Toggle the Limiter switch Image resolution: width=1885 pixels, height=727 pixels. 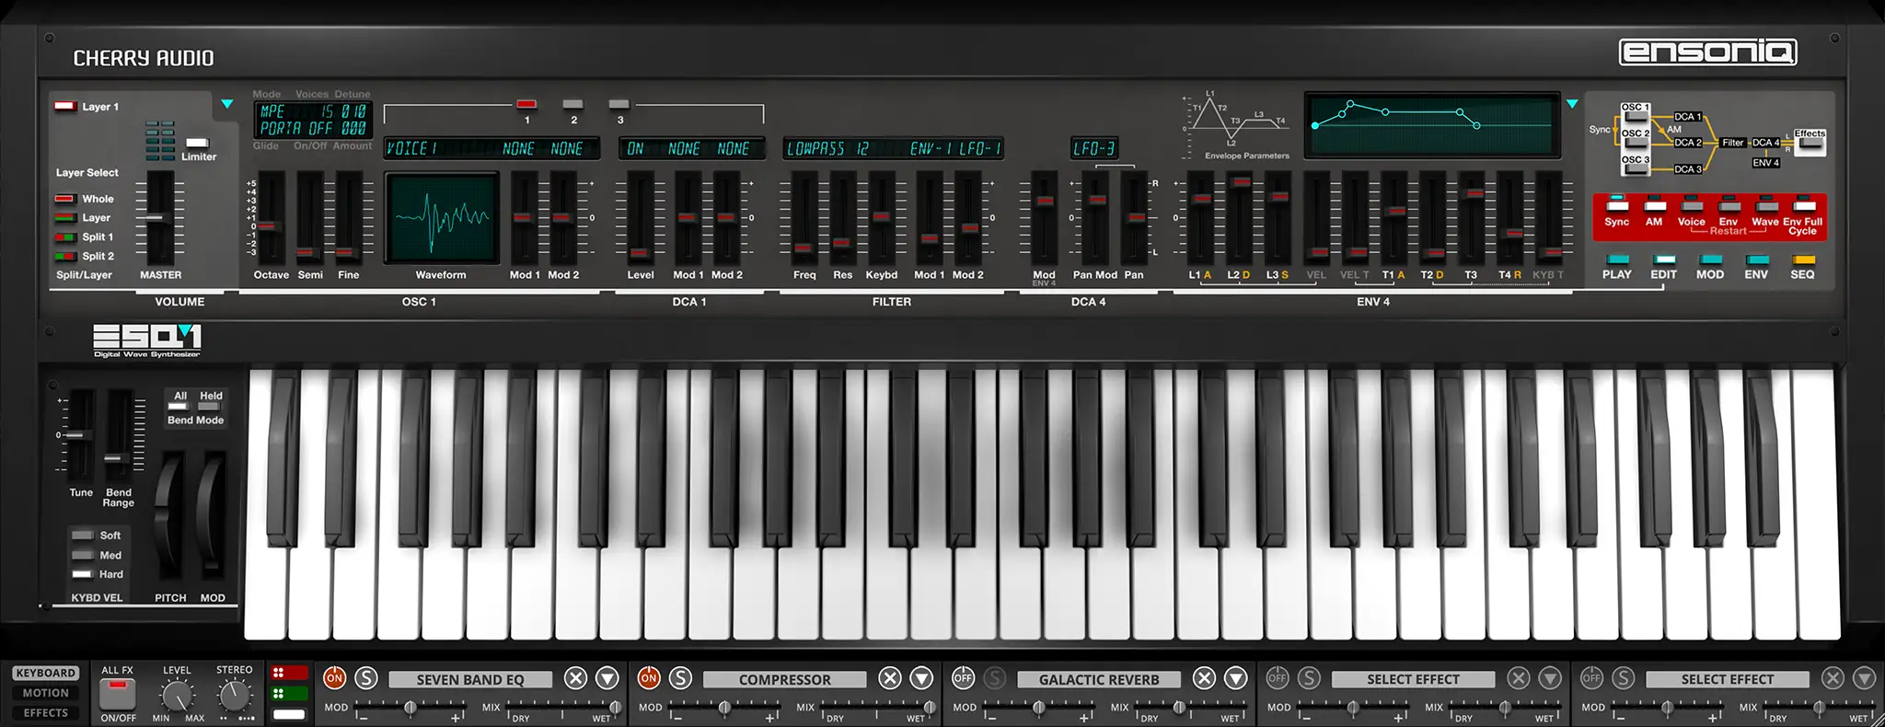click(198, 143)
